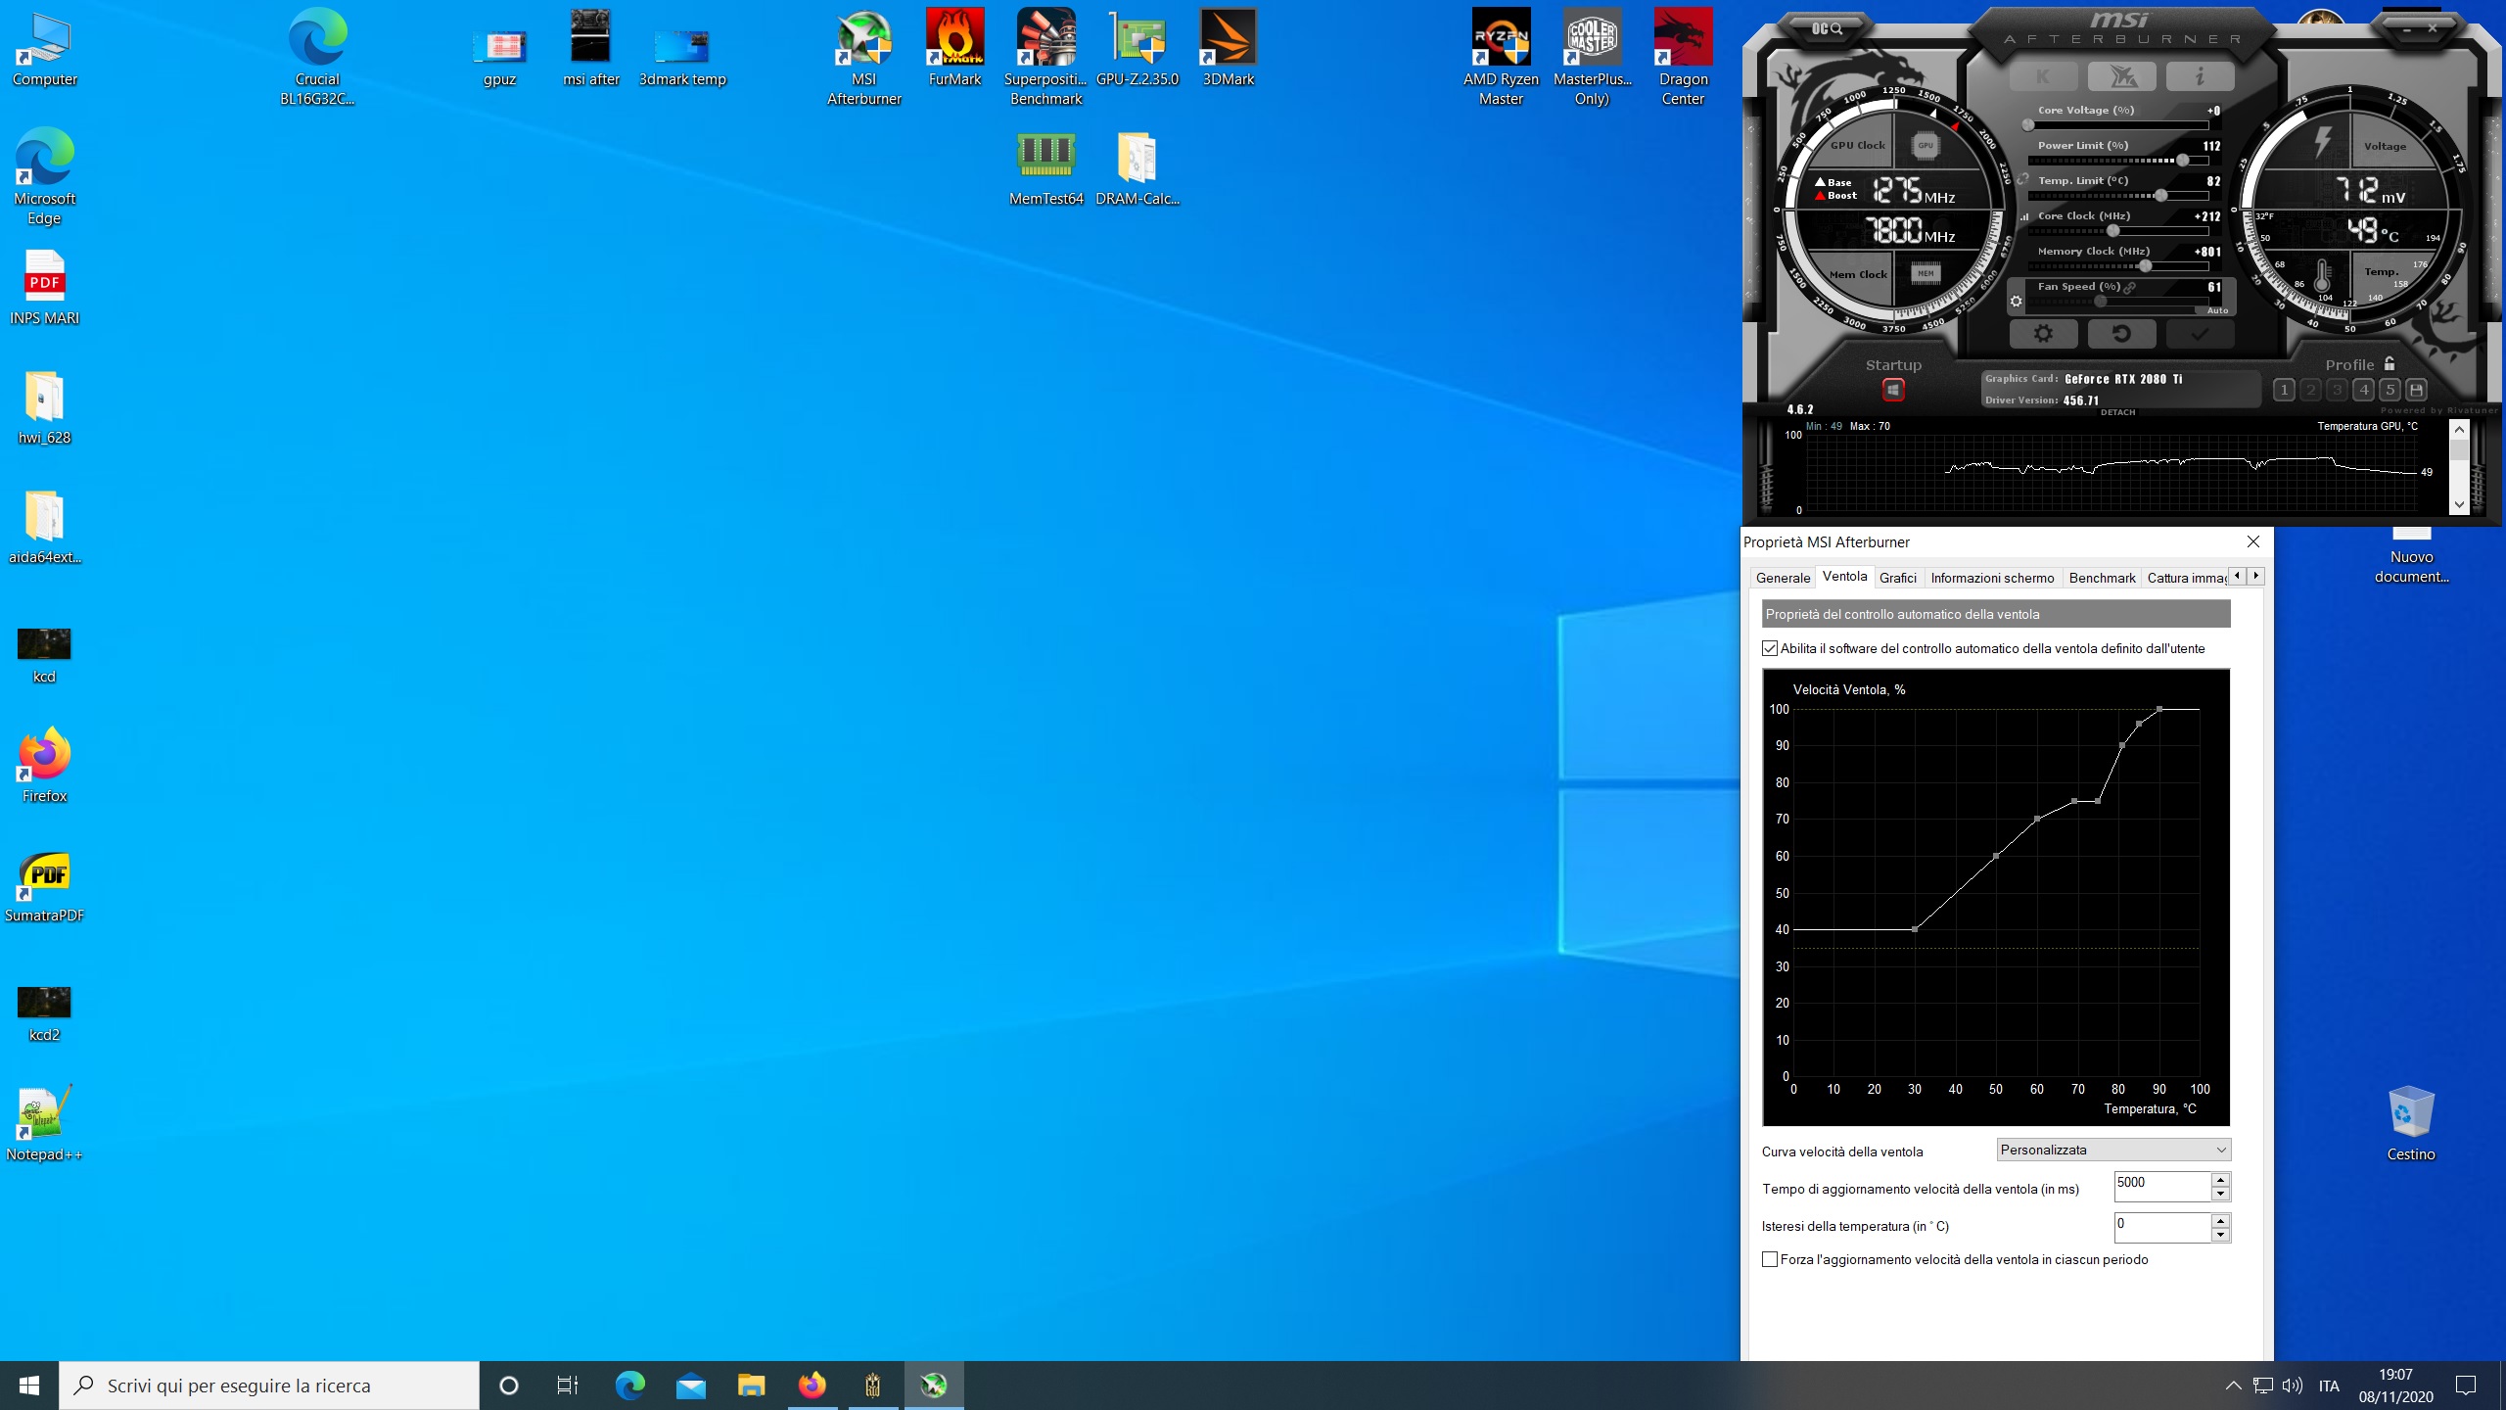2506x1410 pixels.
Task: Decrease the temperature hysteresis with the down arrow
Action: [2221, 1235]
